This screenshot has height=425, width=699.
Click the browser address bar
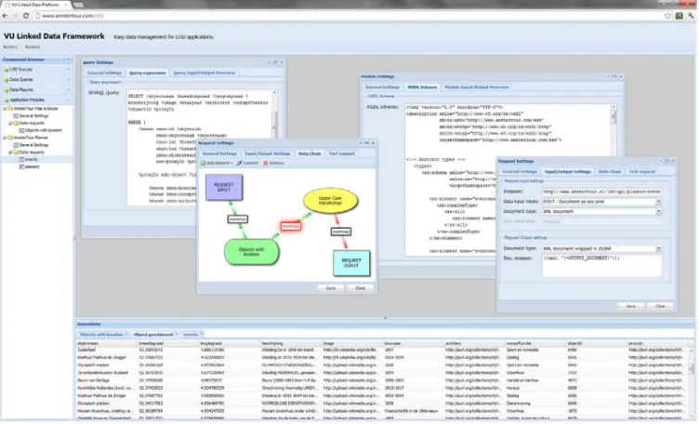pyautogui.click(x=348, y=16)
